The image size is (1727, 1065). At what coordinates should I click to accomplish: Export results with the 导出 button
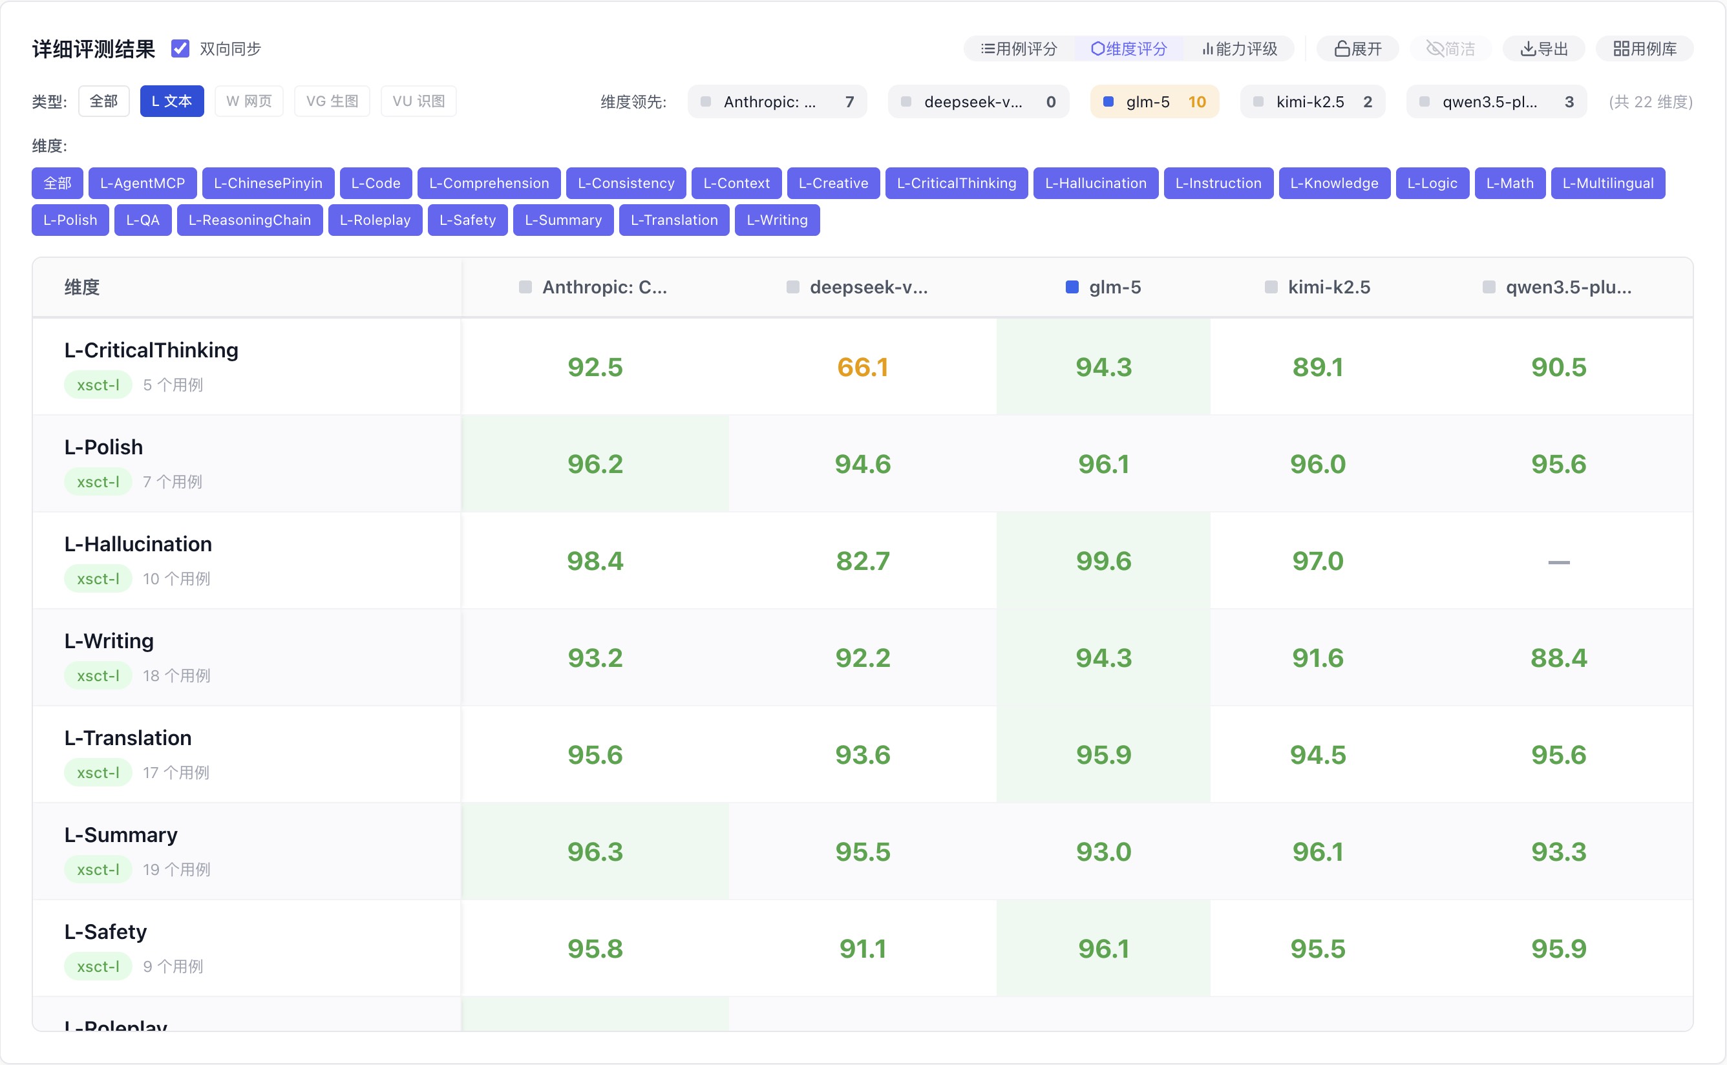pos(1543,48)
